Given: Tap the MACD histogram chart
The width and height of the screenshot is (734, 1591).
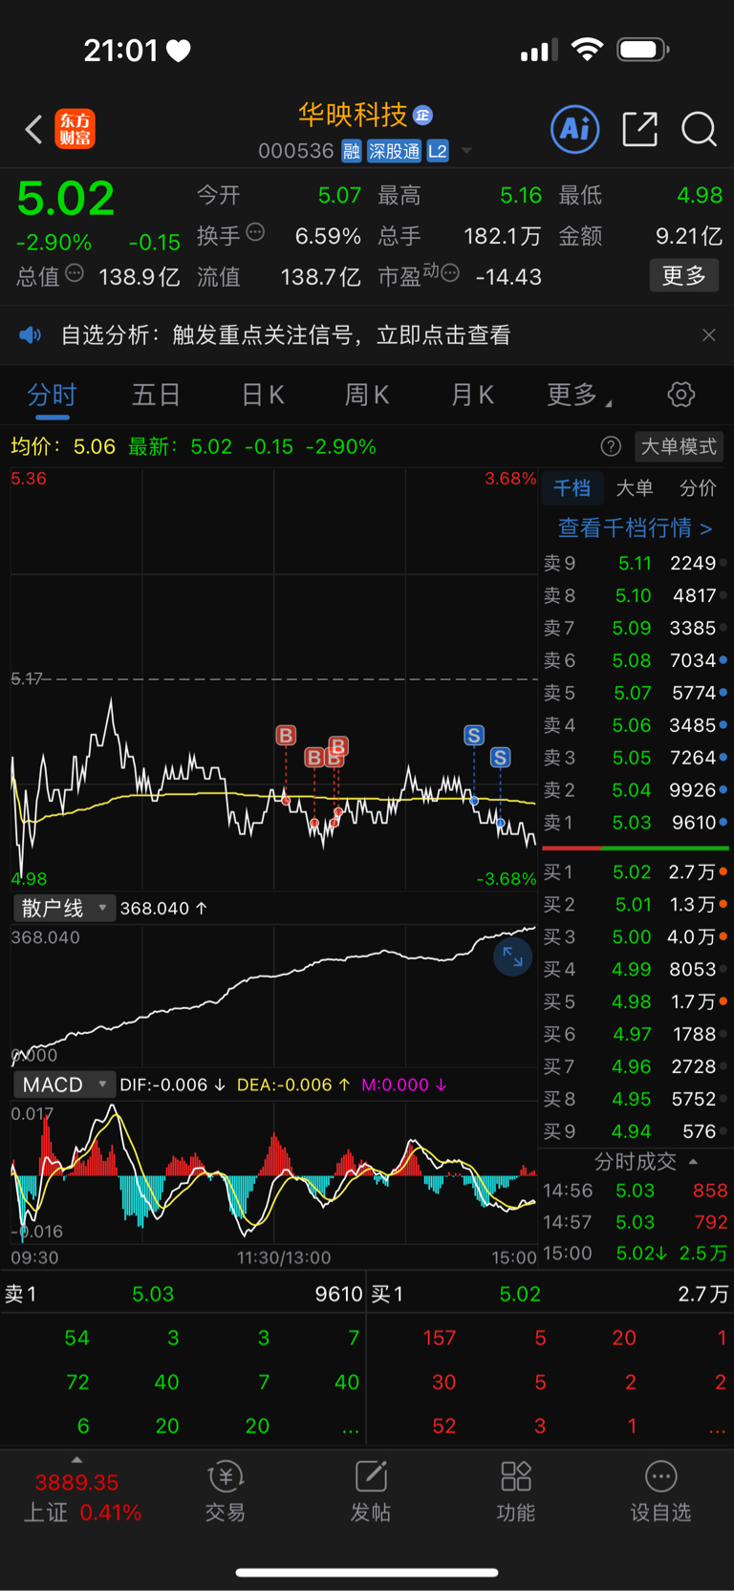Looking at the screenshot, I should tap(274, 1172).
